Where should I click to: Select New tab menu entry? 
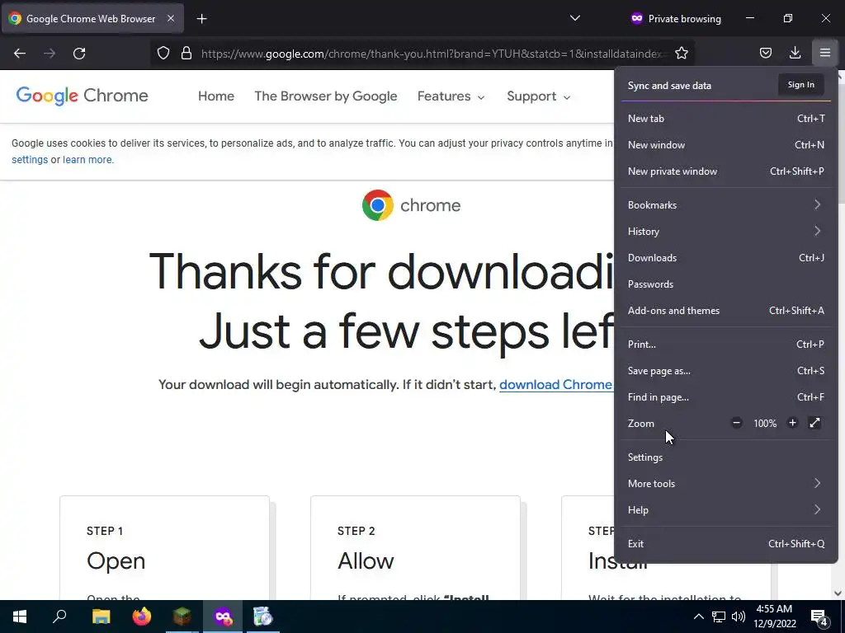point(726,119)
